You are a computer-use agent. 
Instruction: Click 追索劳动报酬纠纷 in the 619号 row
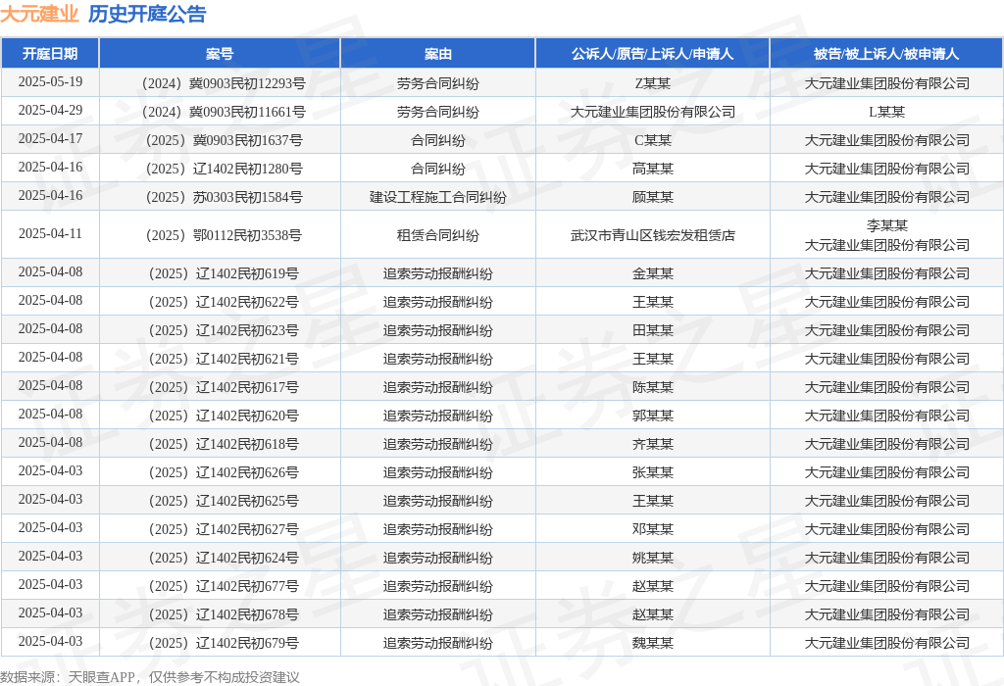tap(438, 273)
